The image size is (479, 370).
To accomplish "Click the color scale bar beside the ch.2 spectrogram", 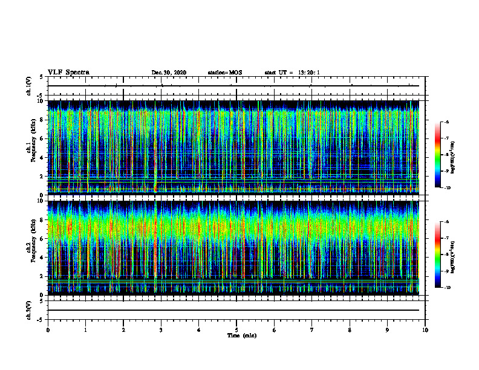I will [x=438, y=255].
